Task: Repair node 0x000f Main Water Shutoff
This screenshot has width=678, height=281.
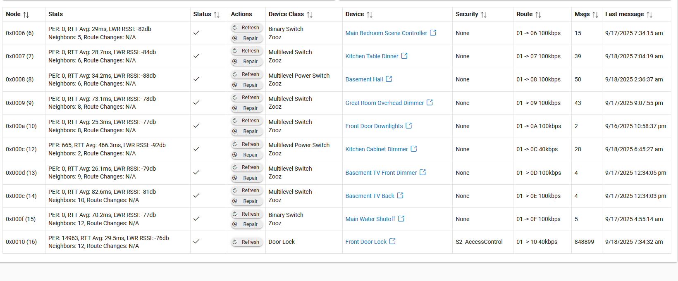Action: pyautogui.click(x=246, y=224)
